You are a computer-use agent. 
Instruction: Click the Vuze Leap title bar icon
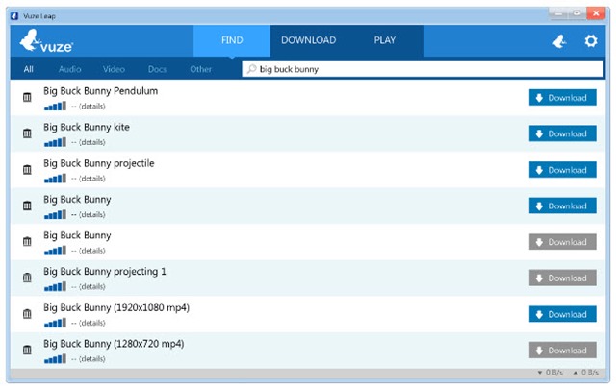[x=14, y=16]
